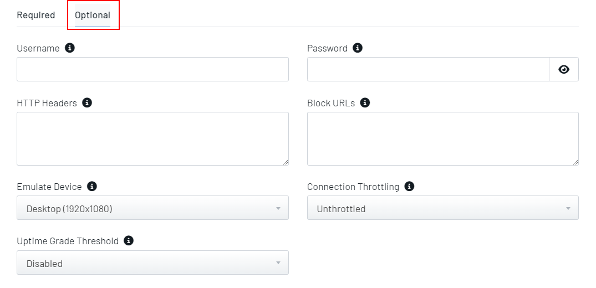Screen dimensions: 596x288
Task: Click the Uptime Grade Threshold info icon
Action: point(129,240)
